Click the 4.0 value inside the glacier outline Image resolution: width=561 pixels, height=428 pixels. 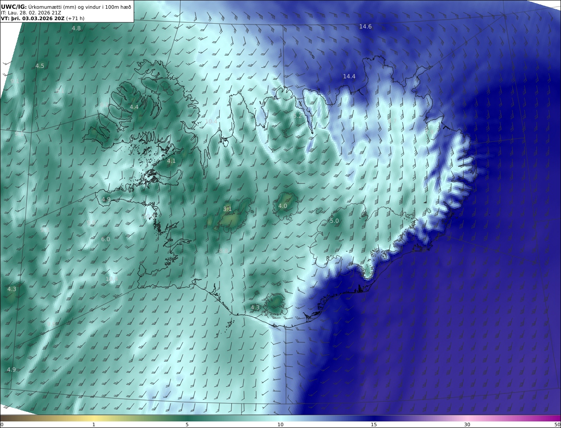tap(283, 206)
